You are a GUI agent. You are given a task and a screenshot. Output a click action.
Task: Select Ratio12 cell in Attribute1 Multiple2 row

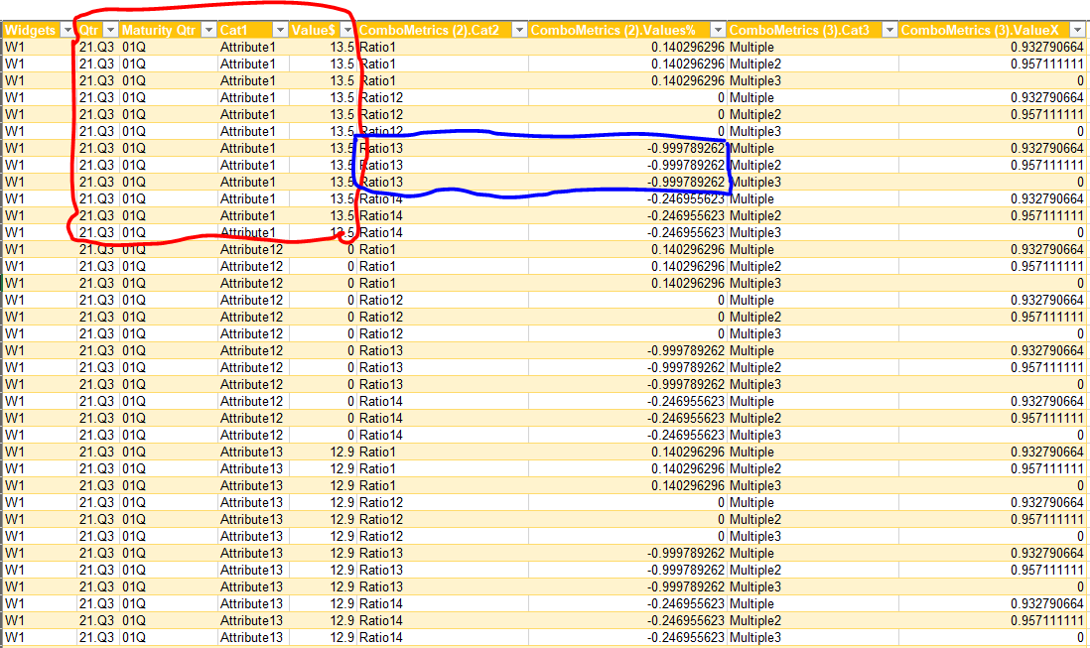tap(442, 114)
